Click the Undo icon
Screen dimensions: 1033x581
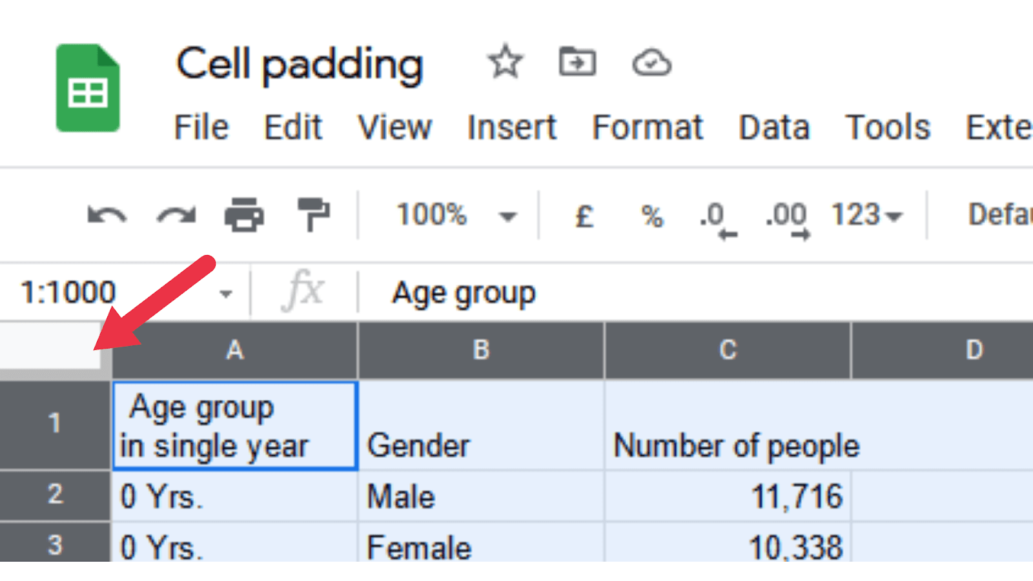point(107,216)
